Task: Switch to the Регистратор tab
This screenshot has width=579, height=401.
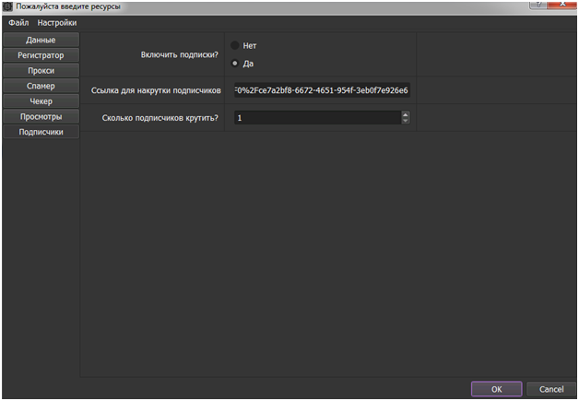Action: point(41,55)
